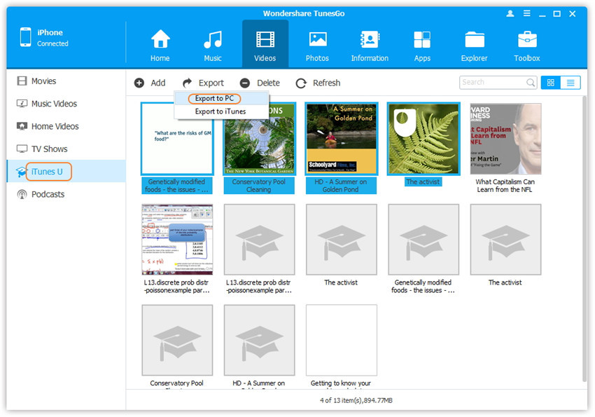Viewport: 595px width, 417px height.
Task: Select the Capitalism NFL video thumbnail
Action: click(x=505, y=139)
